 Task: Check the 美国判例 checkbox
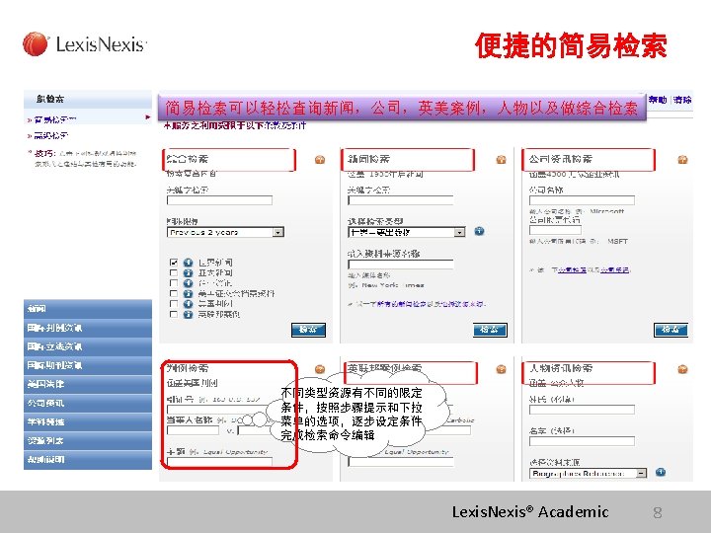coord(173,304)
